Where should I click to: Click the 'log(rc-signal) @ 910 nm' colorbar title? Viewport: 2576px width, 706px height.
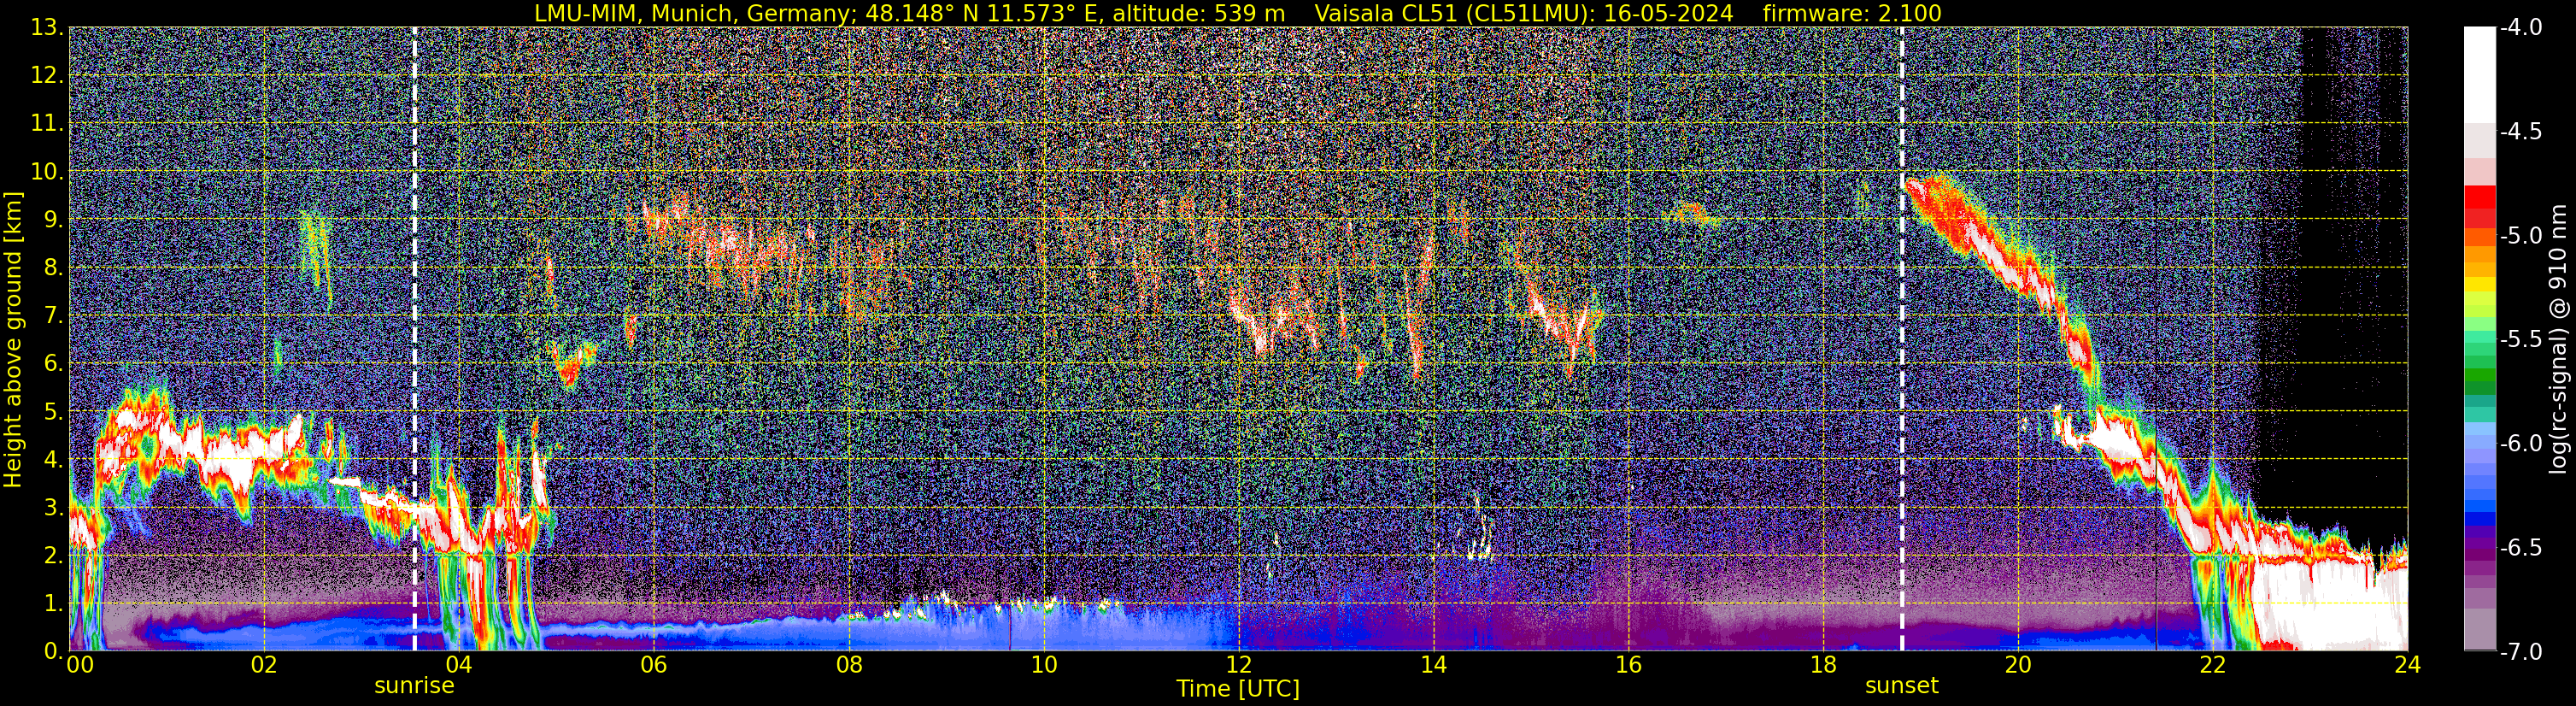pyautogui.click(x=2559, y=339)
